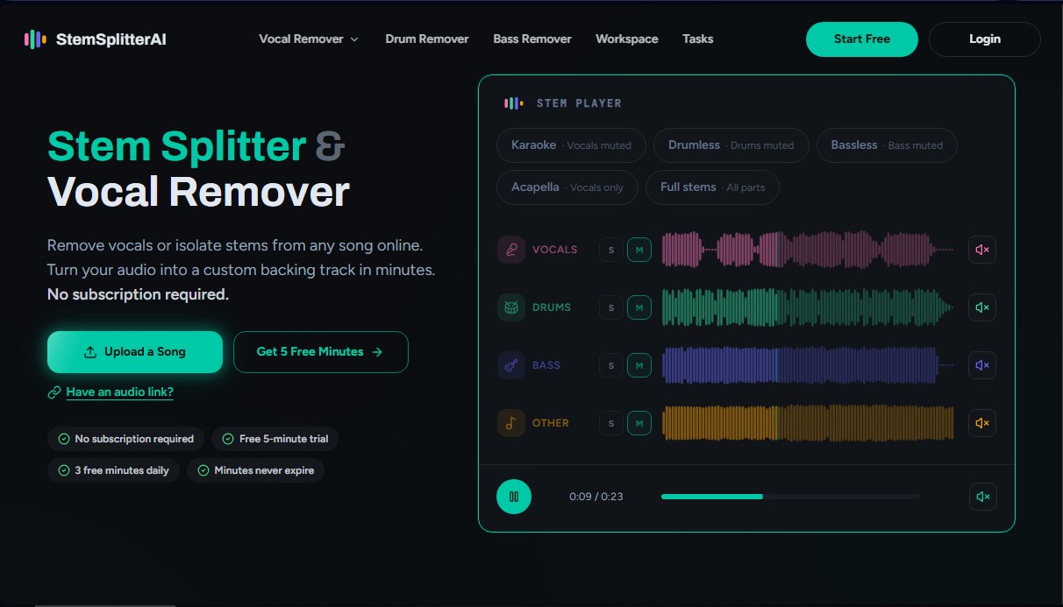Click the upload arrow icon in Upload a Song
1063x607 pixels.
tap(90, 352)
